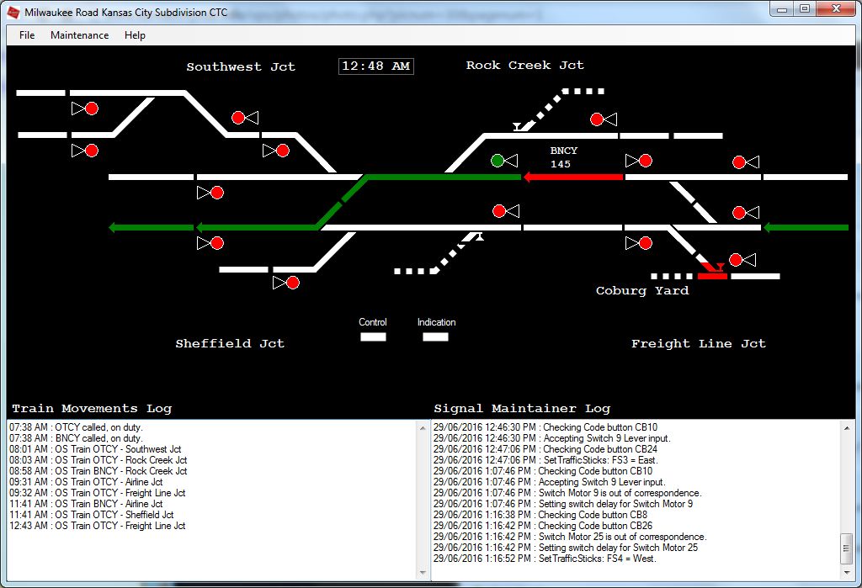Click the switch marker on Rock Creek dashed siding
The width and height of the screenshot is (862, 588).
518,127
